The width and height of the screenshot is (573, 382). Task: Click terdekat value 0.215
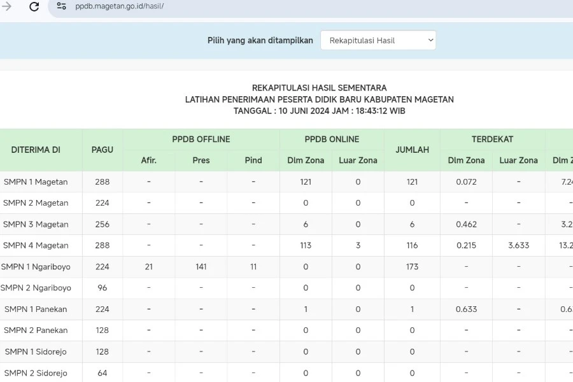coord(466,245)
